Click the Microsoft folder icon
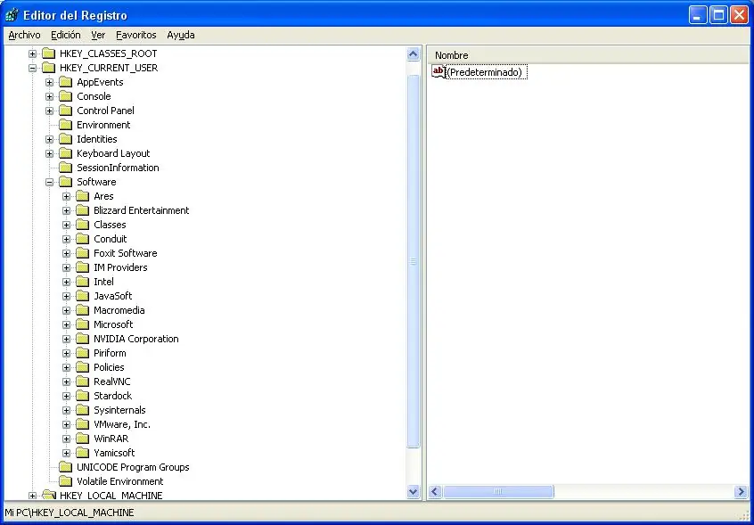754x525 pixels. tap(83, 324)
